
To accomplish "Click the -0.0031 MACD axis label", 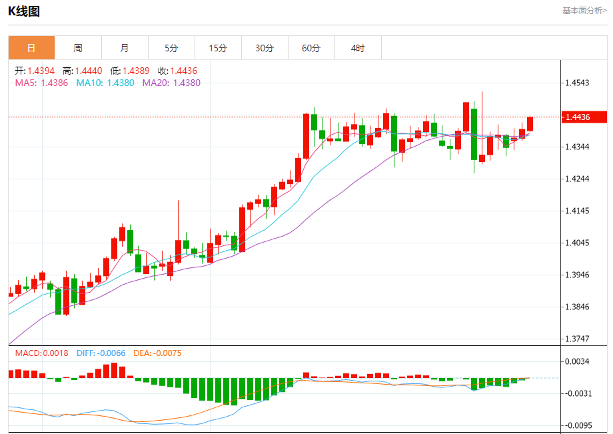I will 578,394.
